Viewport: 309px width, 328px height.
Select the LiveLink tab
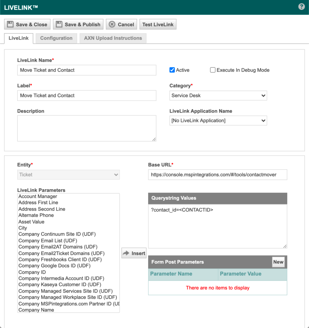click(x=19, y=38)
